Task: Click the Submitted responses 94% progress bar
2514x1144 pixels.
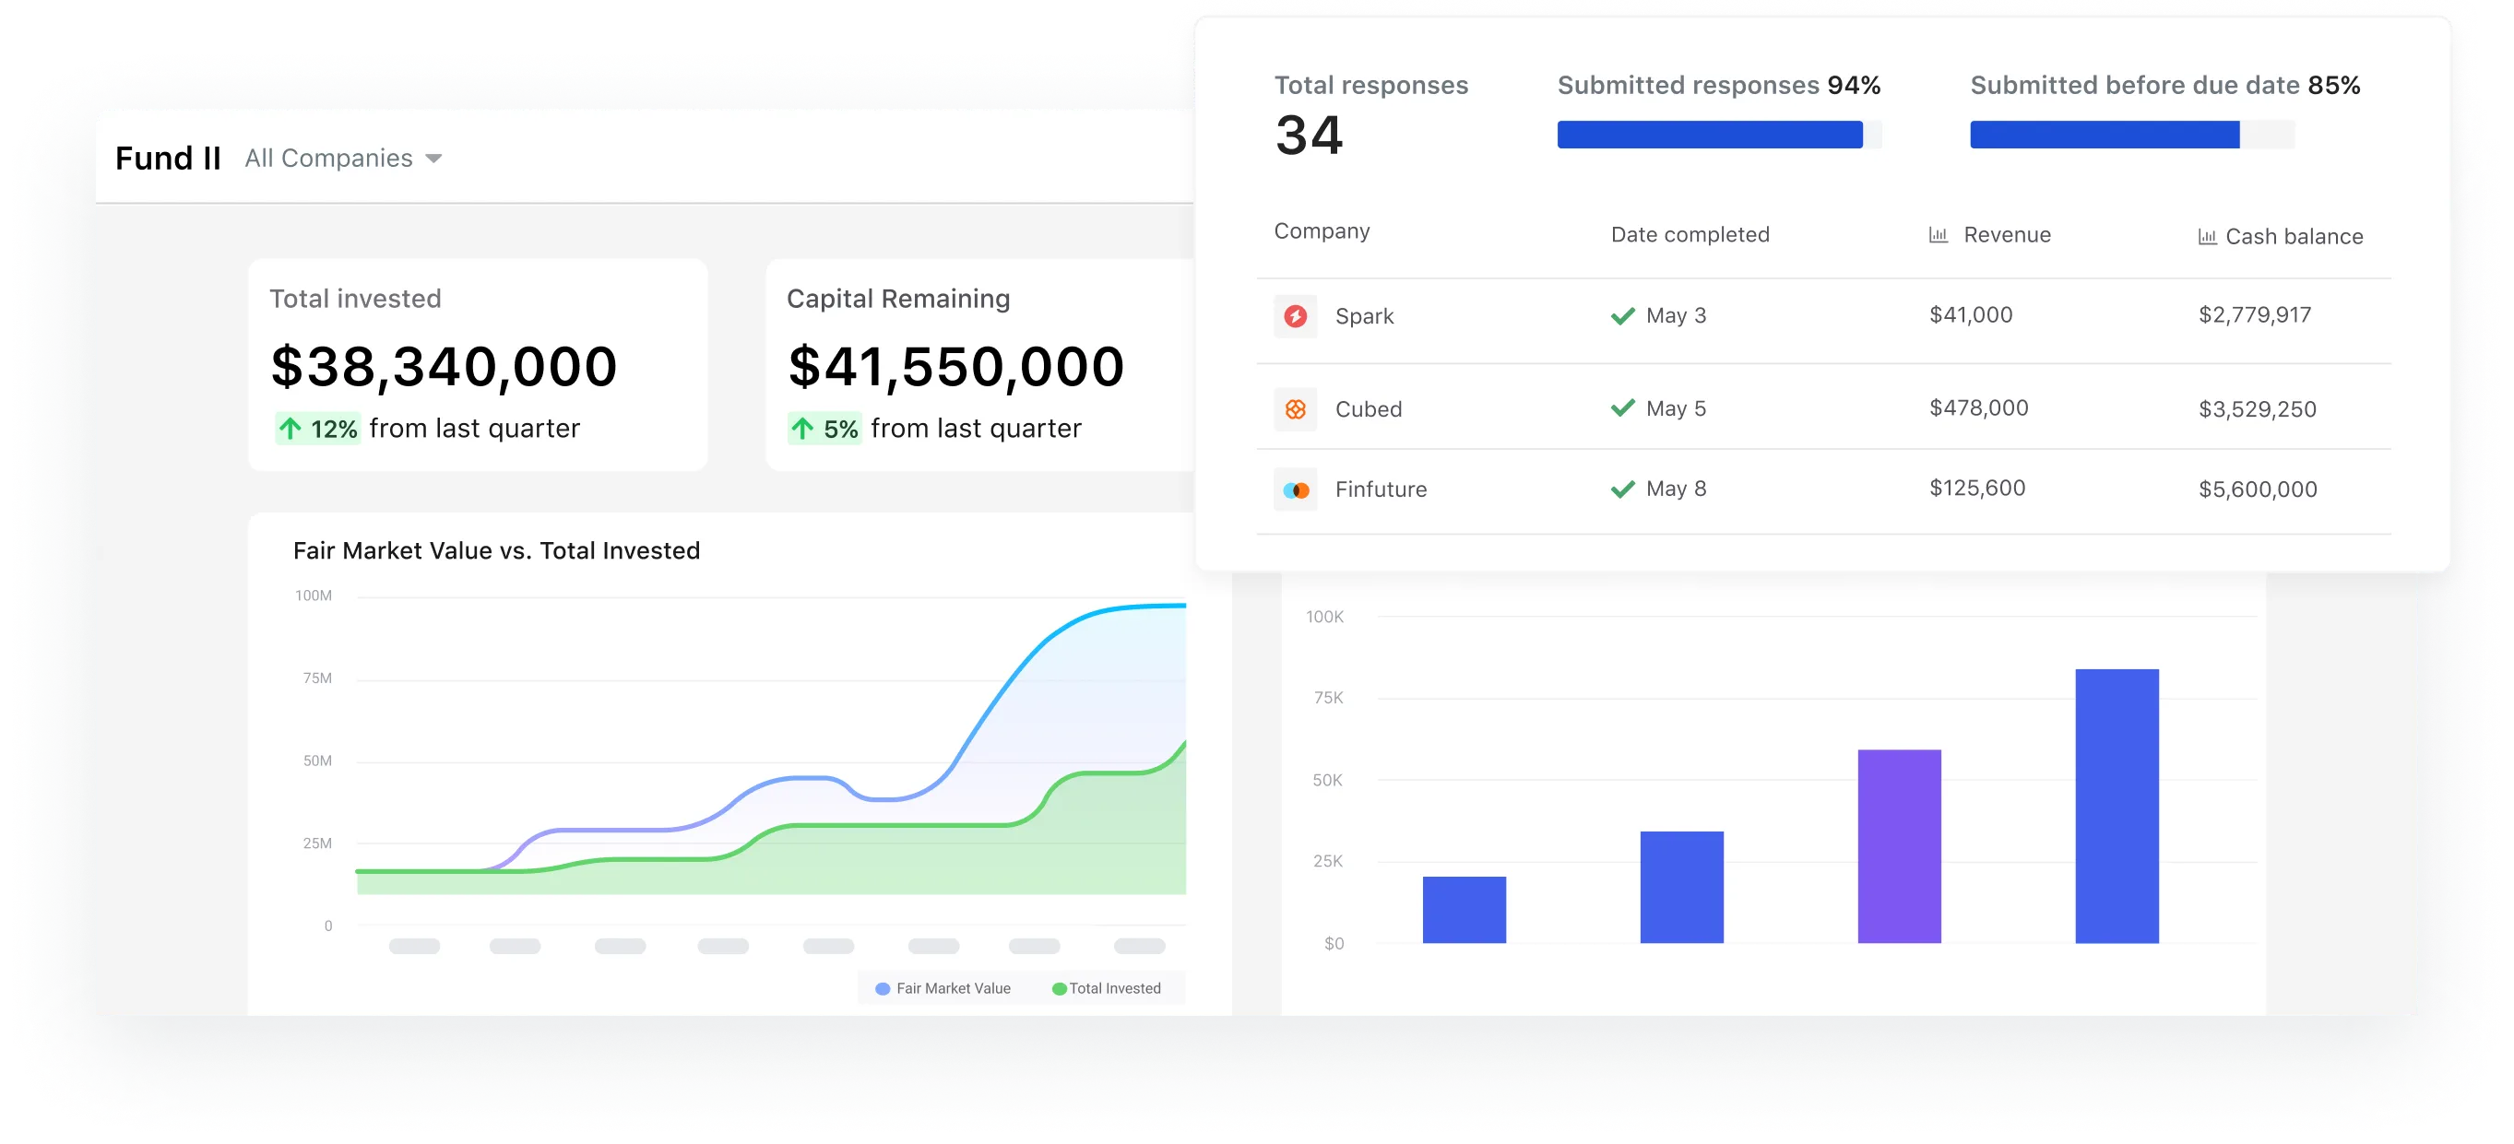Action: click(x=1719, y=135)
